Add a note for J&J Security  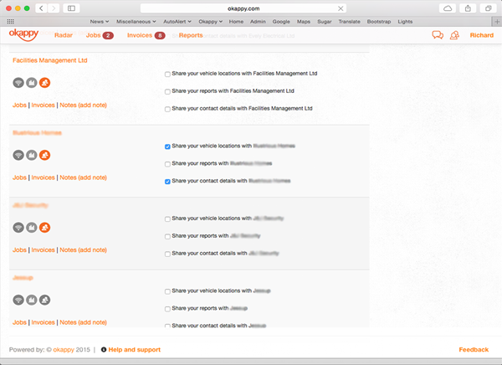93,250
